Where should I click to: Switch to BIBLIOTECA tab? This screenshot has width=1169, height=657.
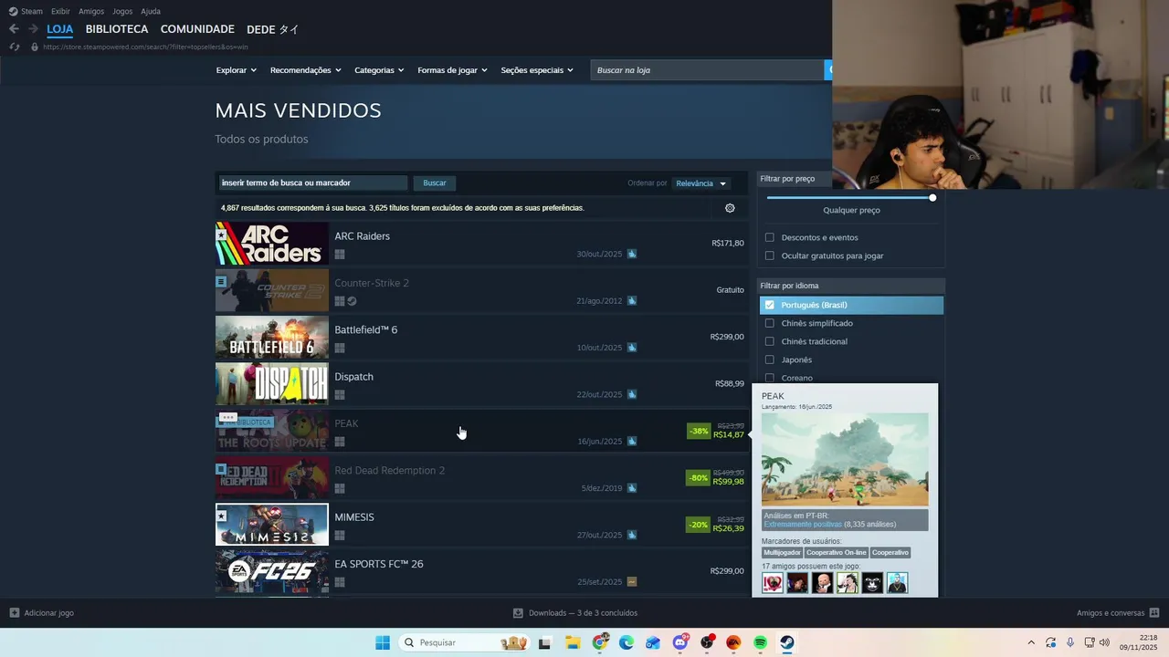click(x=117, y=29)
